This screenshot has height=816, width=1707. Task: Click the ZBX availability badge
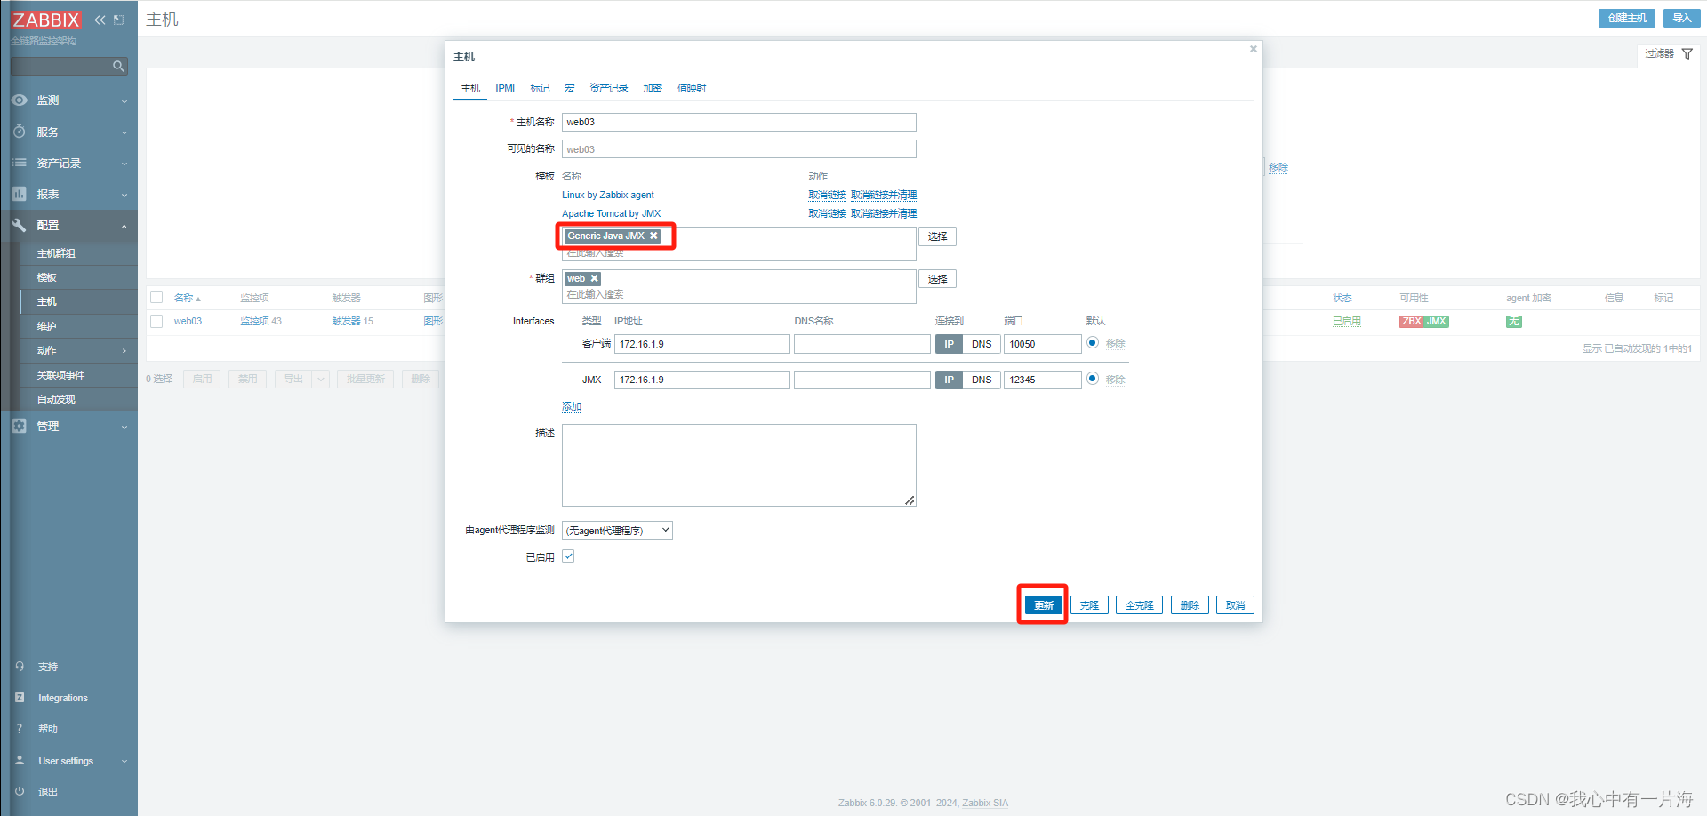tap(1412, 322)
